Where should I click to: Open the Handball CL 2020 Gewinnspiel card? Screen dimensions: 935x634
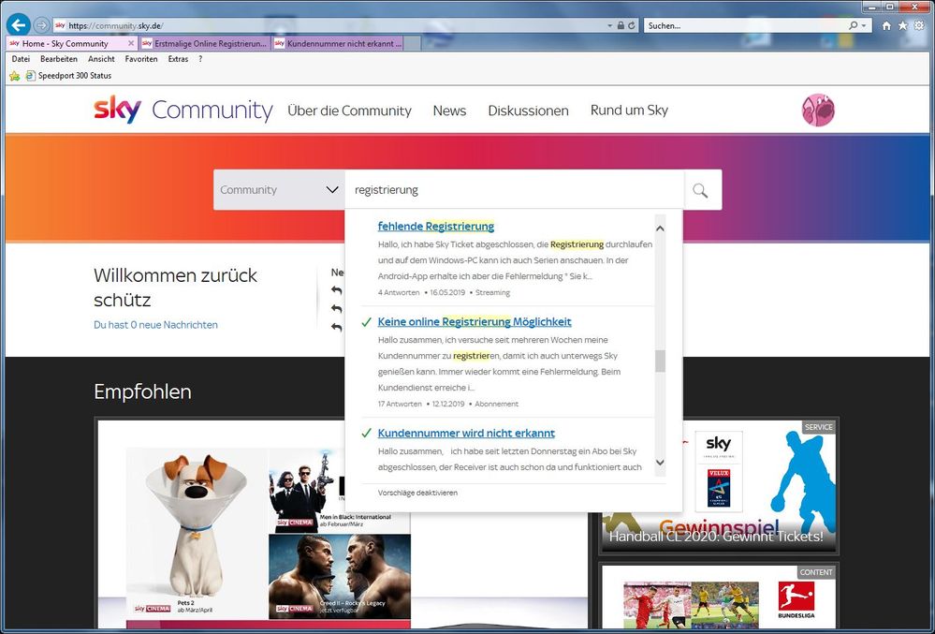[x=719, y=485]
